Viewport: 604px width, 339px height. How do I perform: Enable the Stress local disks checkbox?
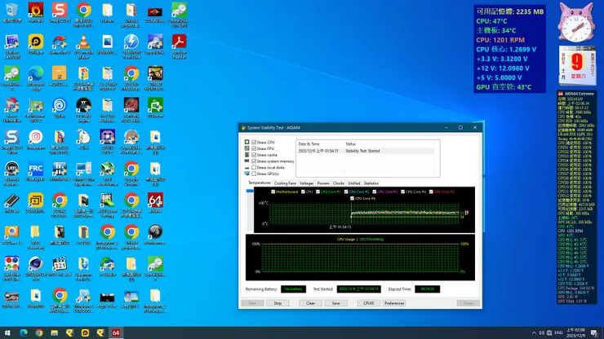click(254, 167)
